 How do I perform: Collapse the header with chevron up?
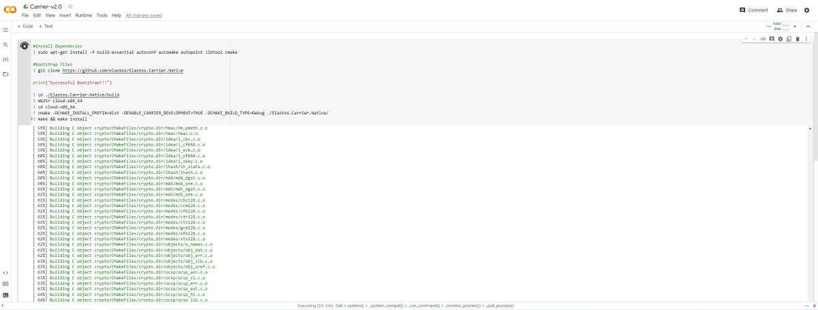(808, 27)
